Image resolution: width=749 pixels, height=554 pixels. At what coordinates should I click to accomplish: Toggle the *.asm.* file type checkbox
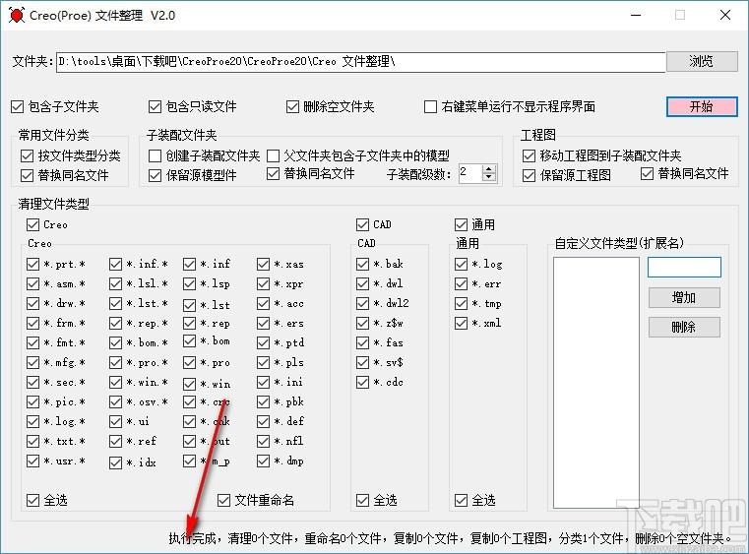[x=32, y=283]
